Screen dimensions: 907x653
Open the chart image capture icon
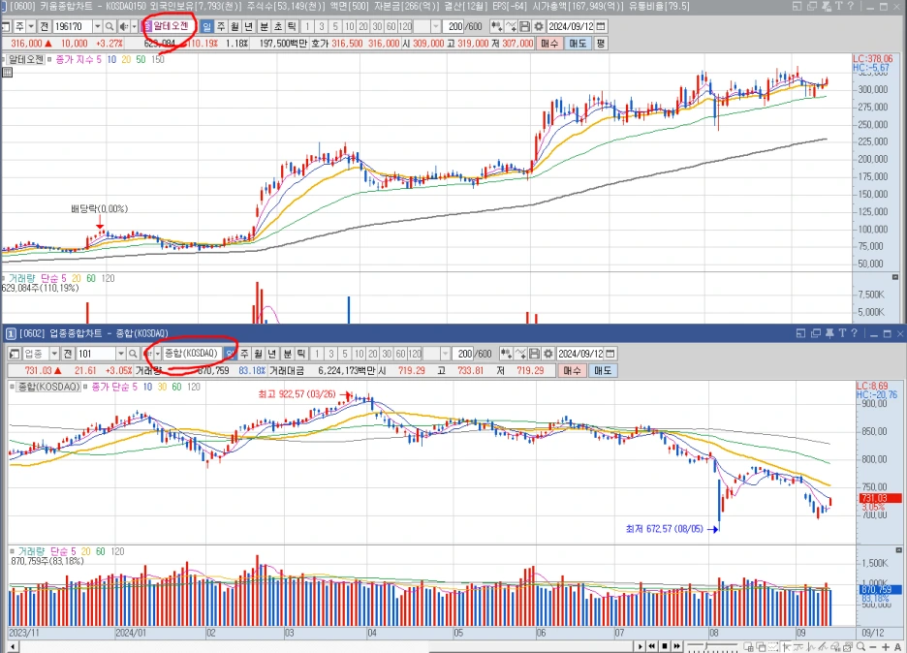coord(848,646)
